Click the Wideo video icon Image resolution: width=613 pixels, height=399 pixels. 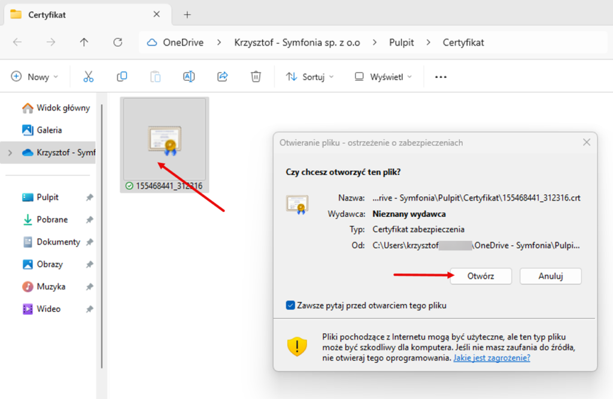pyautogui.click(x=28, y=309)
